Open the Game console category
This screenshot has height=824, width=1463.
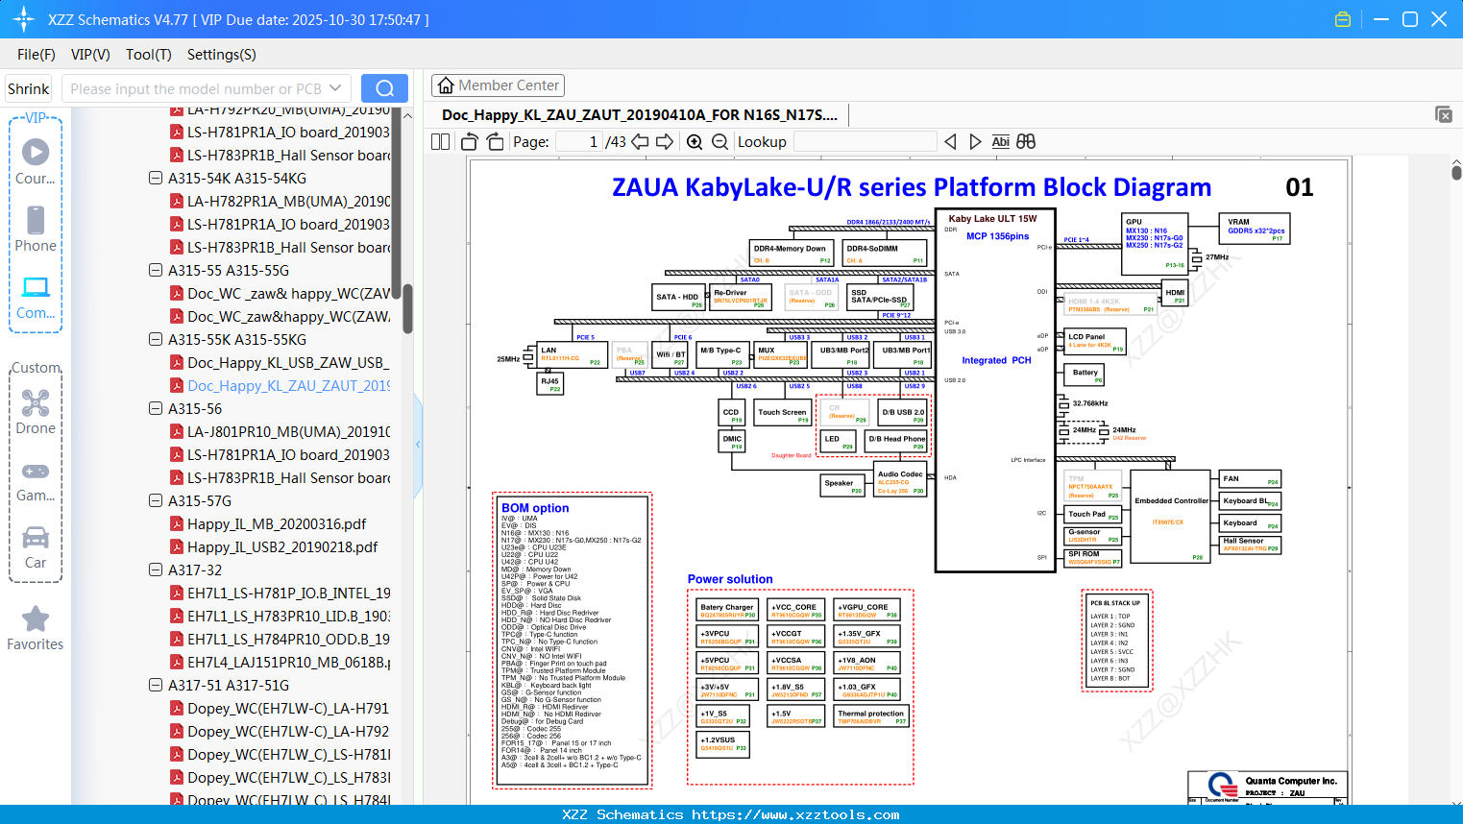point(36,480)
